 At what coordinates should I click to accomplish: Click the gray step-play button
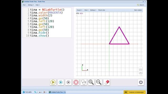(x=68, y=82)
